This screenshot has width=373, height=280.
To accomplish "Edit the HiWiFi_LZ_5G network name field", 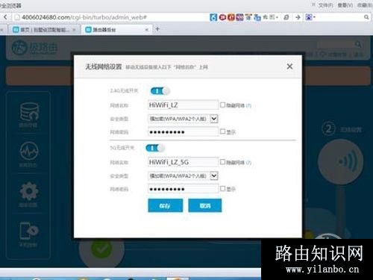I will (183, 162).
